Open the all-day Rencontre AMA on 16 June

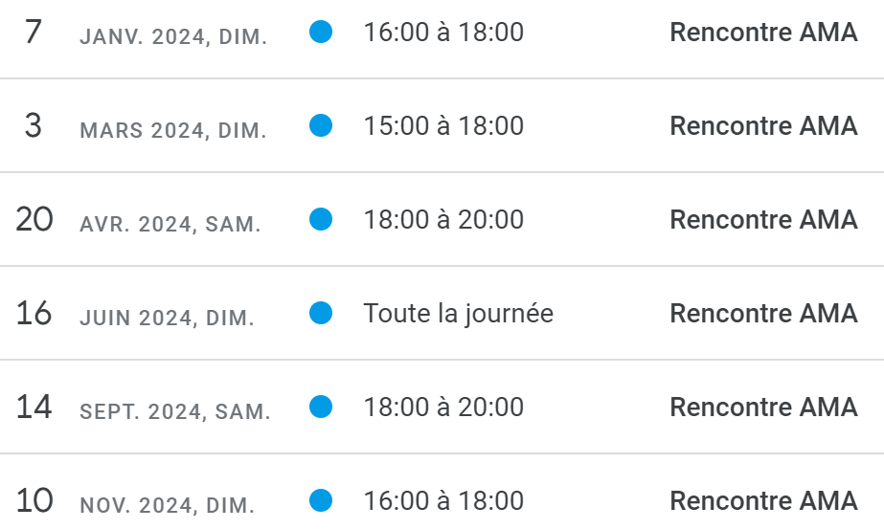(x=763, y=313)
